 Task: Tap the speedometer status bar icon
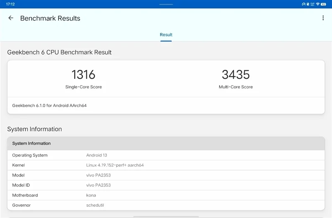[x=304, y=4]
